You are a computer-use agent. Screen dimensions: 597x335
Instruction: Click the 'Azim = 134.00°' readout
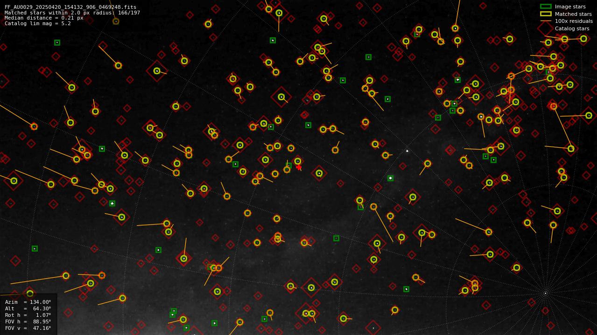pyautogui.click(x=28, y=302)
